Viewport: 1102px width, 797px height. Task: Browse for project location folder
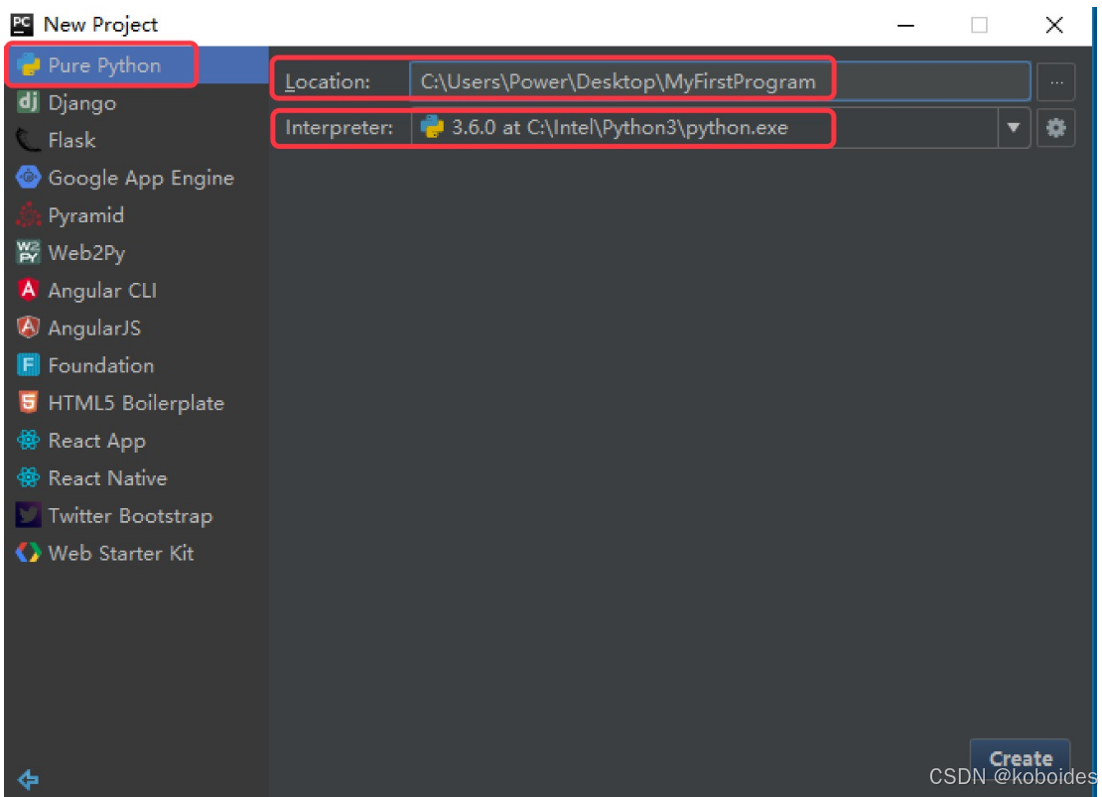click(x=1055, y=82)
